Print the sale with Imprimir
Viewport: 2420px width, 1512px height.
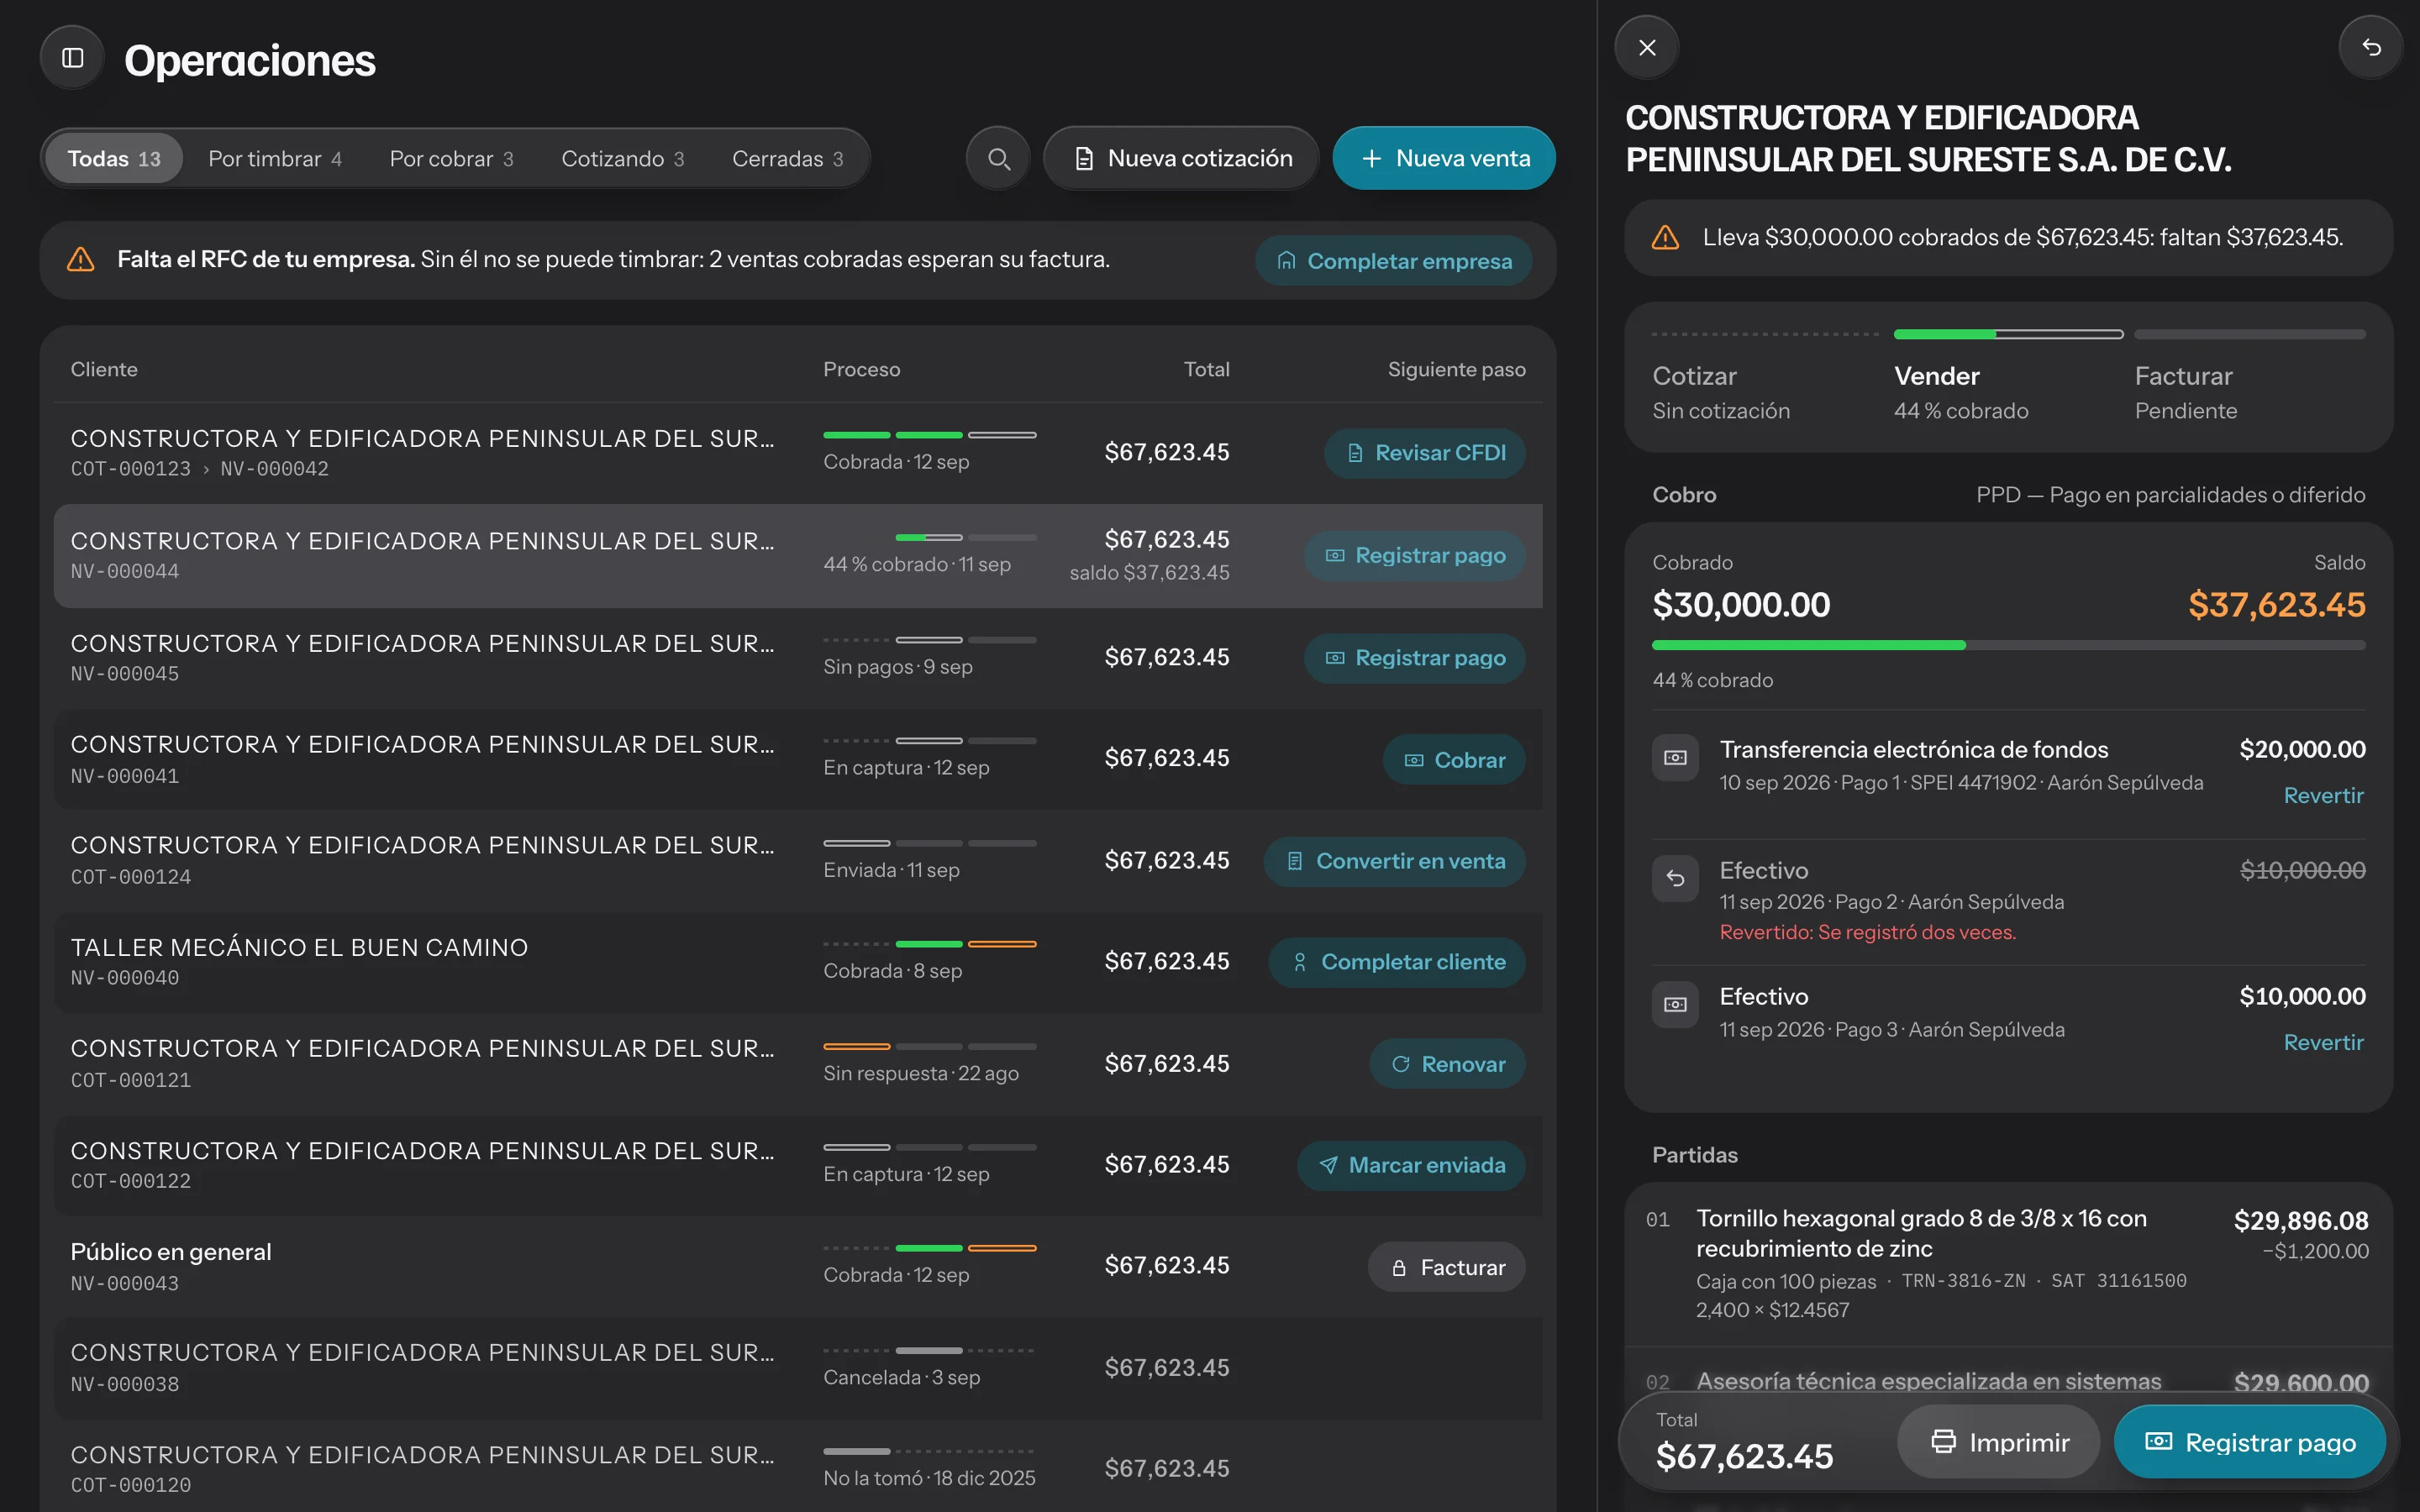pos(1998,1442)
